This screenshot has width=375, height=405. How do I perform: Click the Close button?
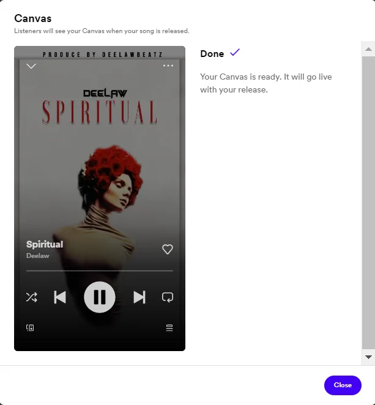(x=343, y=385)
